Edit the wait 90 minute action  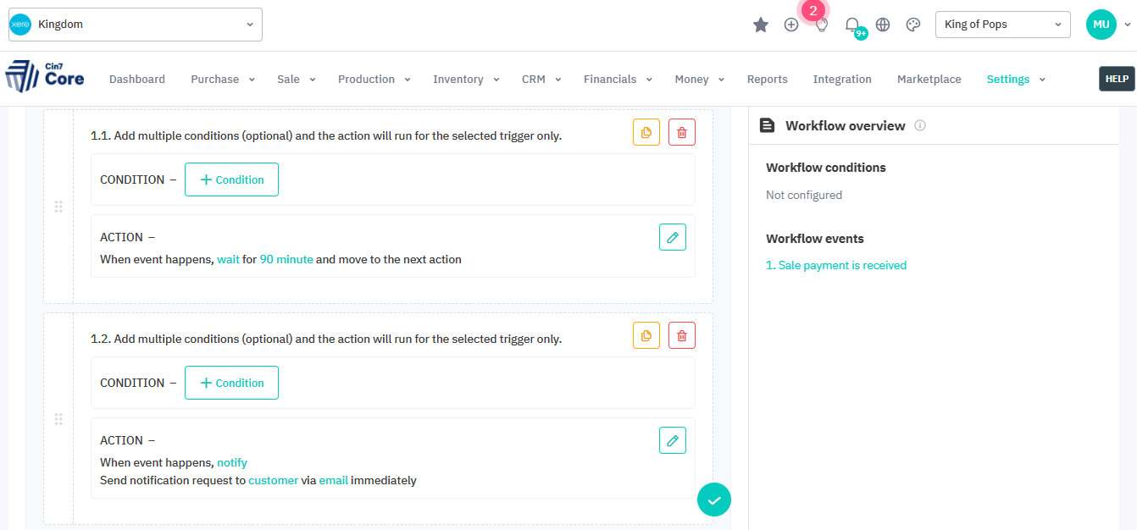672,237
